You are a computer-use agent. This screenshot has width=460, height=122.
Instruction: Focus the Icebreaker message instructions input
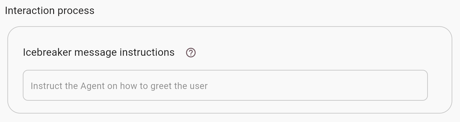[x=225, y=85]
